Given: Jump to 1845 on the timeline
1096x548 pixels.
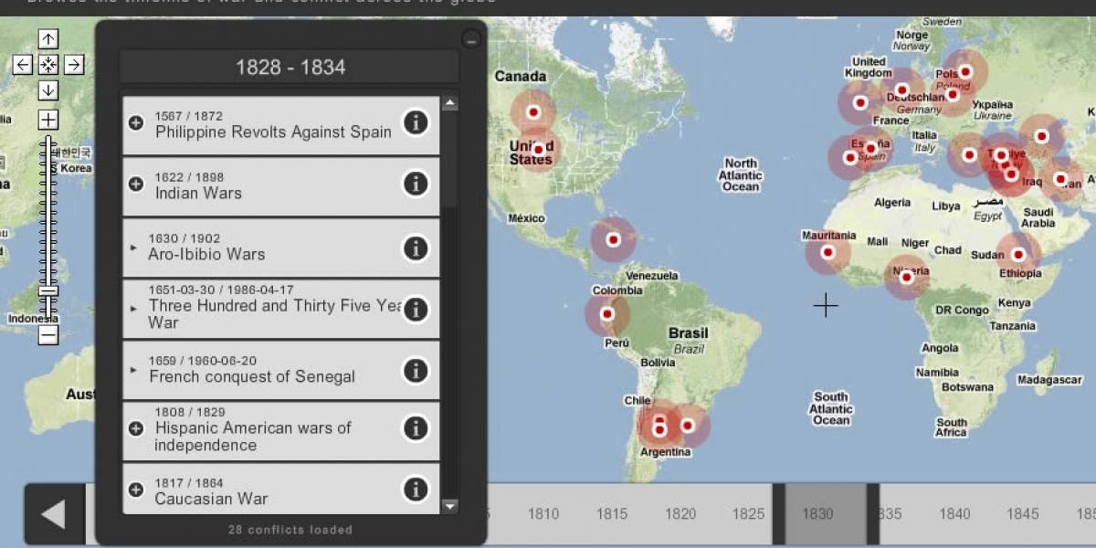Looking at the screenshot, I should 1022,514.
